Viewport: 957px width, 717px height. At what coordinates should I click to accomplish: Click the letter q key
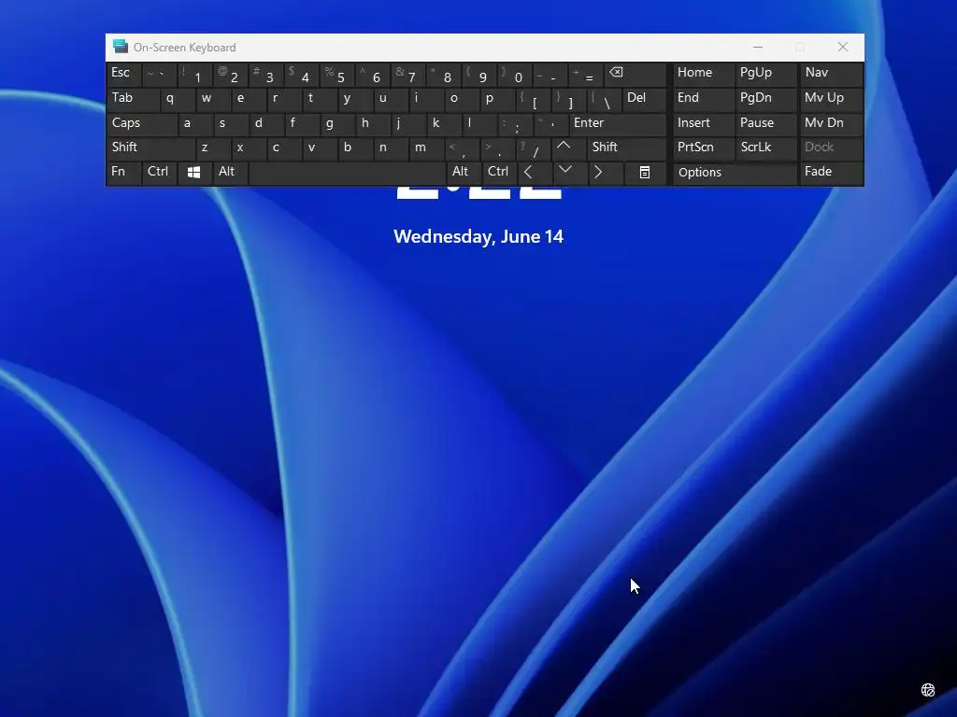click(x=178, y=99)
